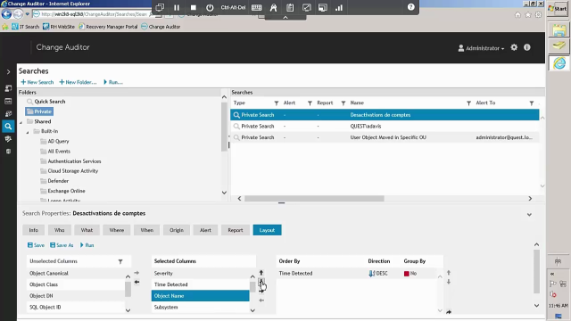This screenshot has height=321, width=571.
Task: Switch to the Report tab
Action: click(x=236, y=230)
